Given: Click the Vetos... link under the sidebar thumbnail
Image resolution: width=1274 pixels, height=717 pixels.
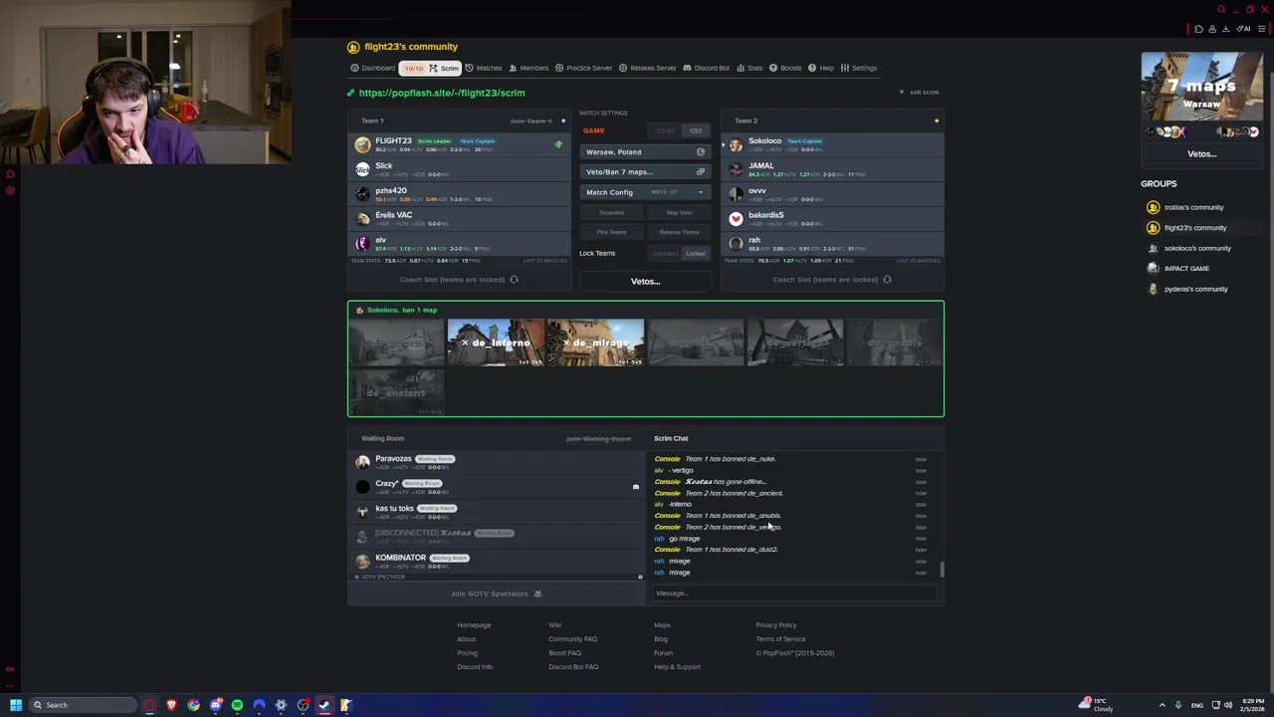Looking at the screenshot, I should click(1201, 154).
